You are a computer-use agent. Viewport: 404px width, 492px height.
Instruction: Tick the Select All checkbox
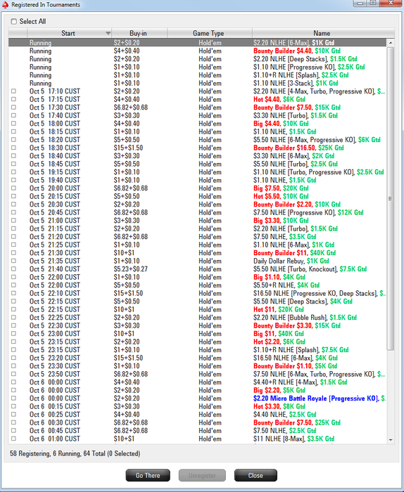[14, 21]
